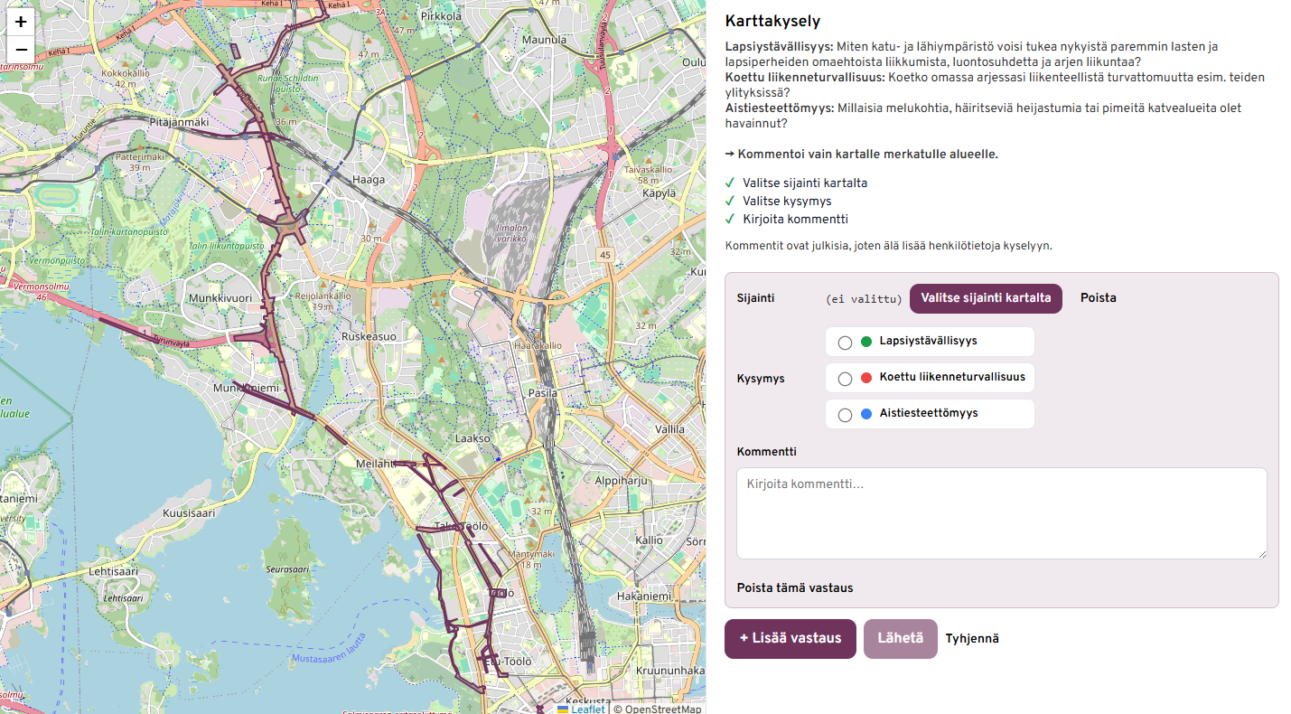Screen dimensions: 1291x714
Task: Add another answer with Lisää vastaus
Action: pos(790,639)
